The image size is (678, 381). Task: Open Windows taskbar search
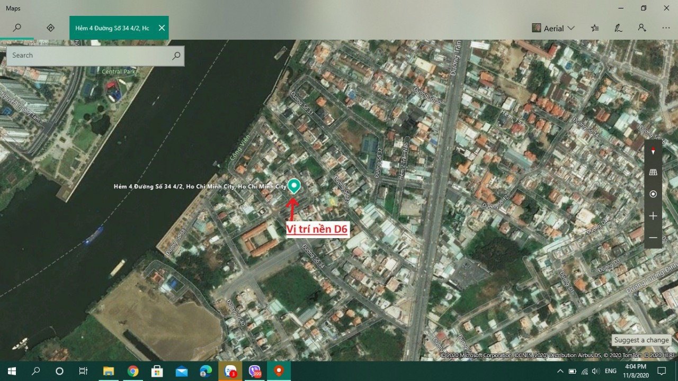tap(35, 371)
